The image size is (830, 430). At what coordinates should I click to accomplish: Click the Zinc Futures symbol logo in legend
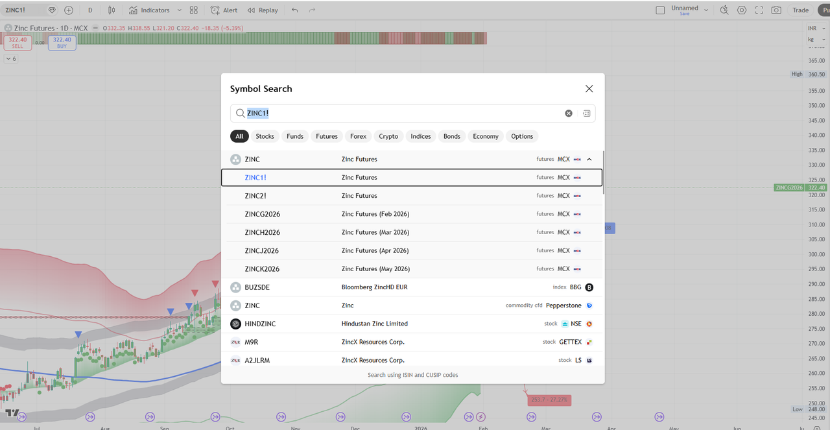pyautogui.click(x=8, y=28)
